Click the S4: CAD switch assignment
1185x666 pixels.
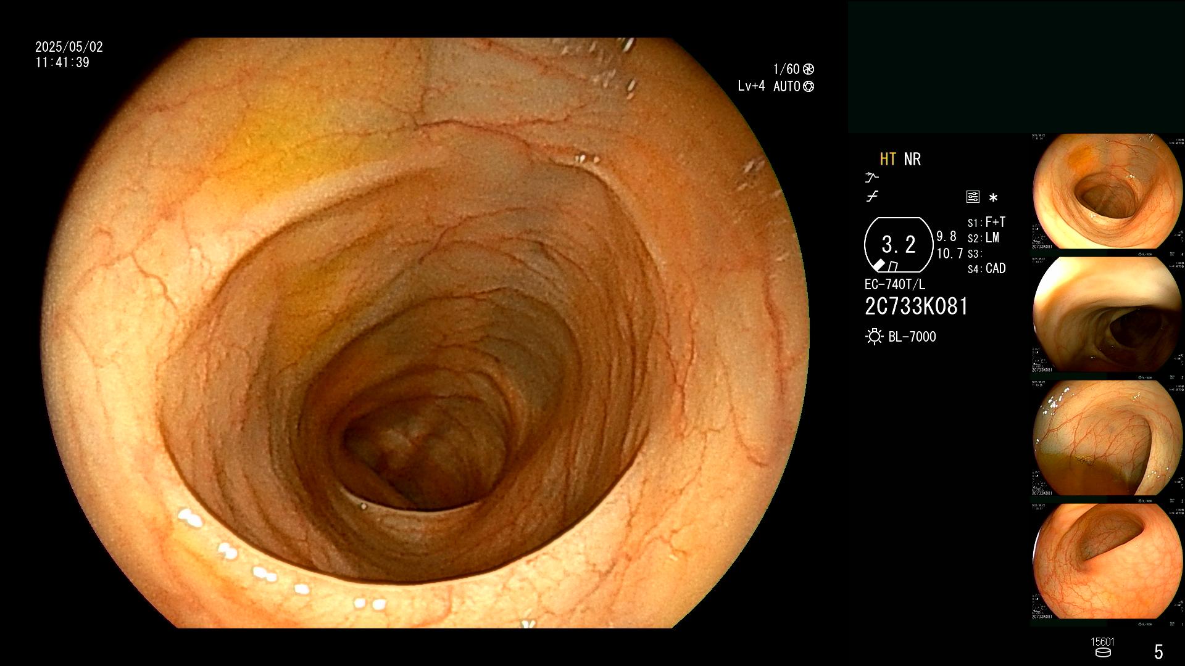coord(987,269)
